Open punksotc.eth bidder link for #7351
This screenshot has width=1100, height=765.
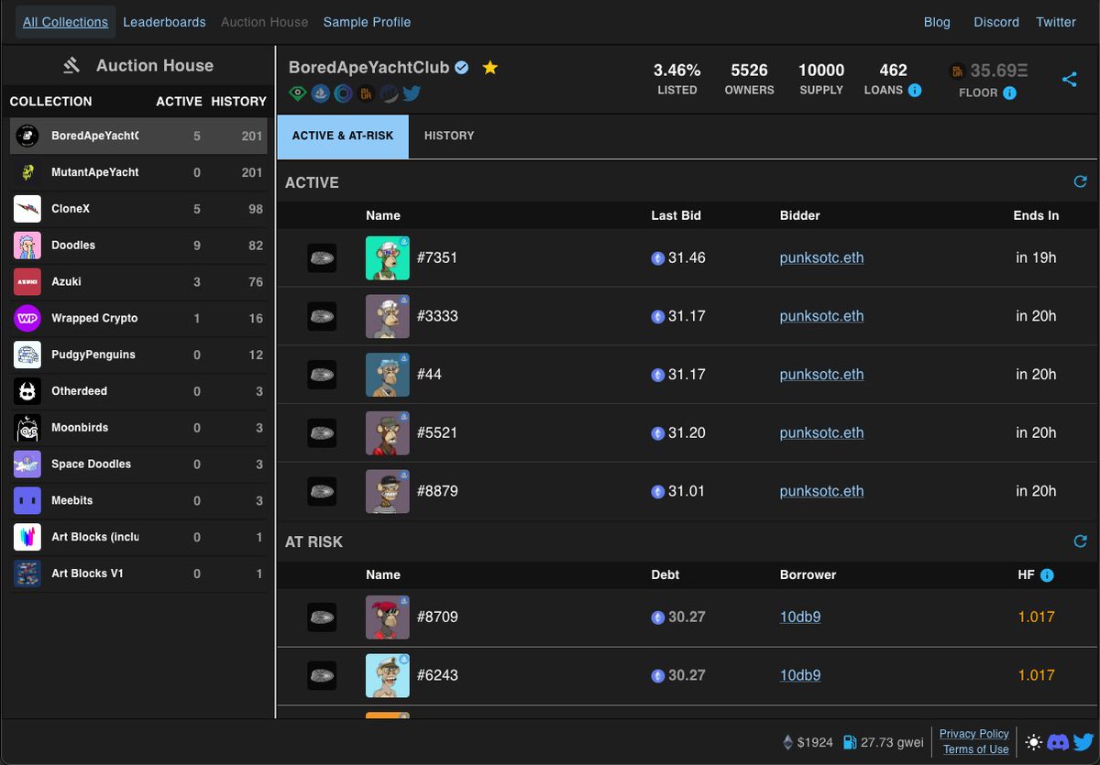tap(821, 257)
